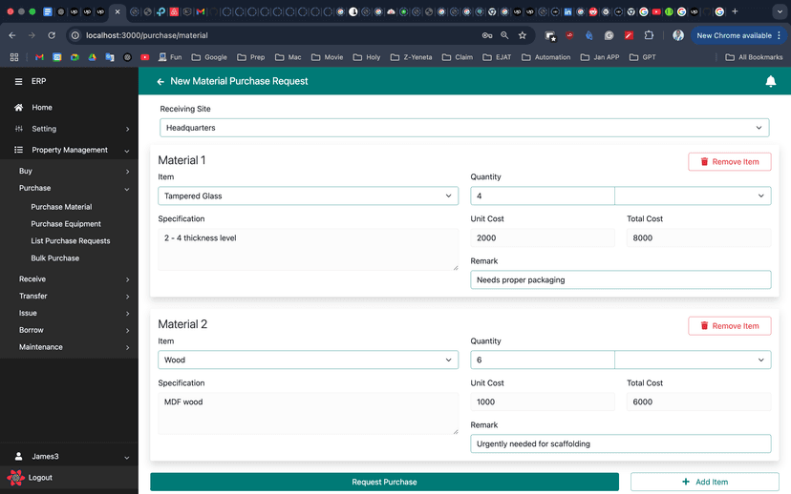791x494 pixels.
Task: Reload the page with browser refresh icon
Action: (52, 35)
